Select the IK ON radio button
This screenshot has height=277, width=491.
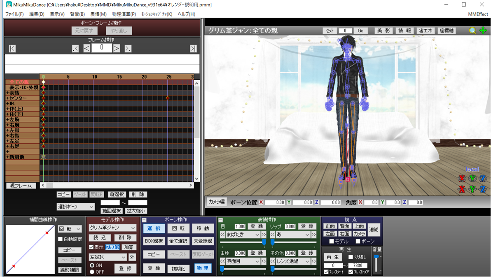(x=92, y=265)
